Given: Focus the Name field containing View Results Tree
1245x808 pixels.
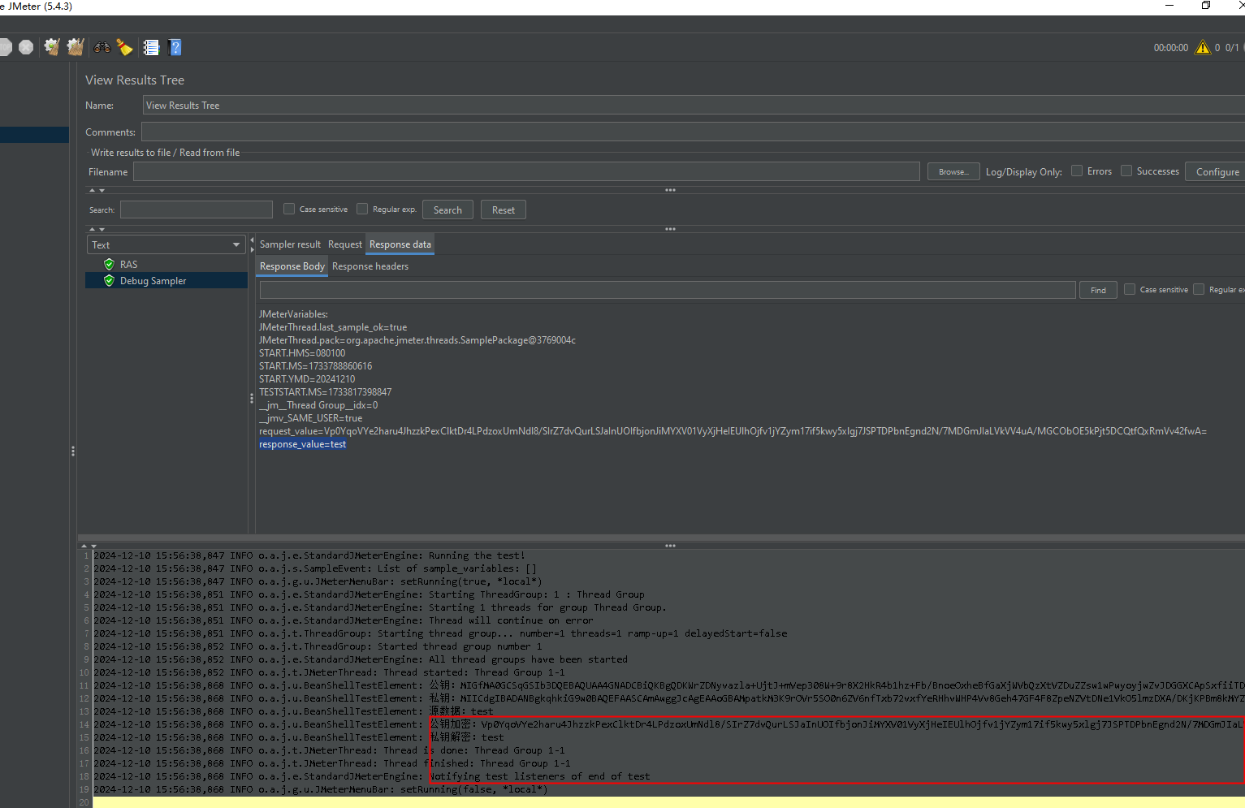Looking at the screenshot, I should point(694,106).
